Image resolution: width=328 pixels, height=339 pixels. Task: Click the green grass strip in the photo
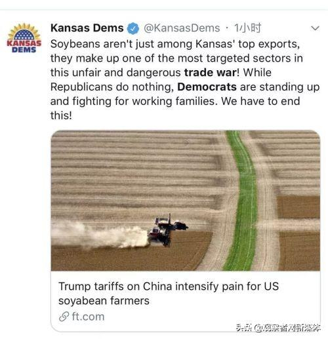[x=241, y=201]
